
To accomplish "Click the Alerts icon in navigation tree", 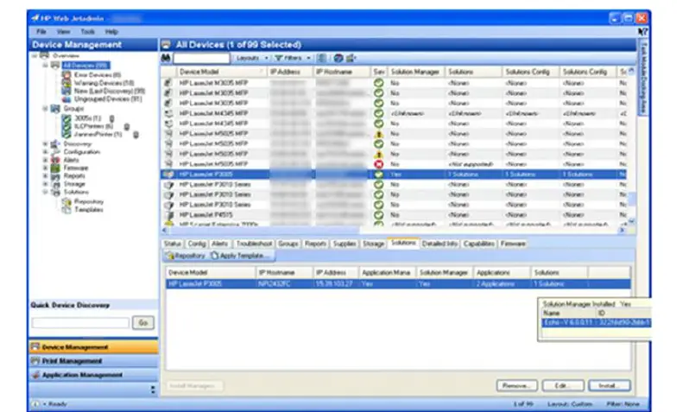I will (x=55, y=160).
